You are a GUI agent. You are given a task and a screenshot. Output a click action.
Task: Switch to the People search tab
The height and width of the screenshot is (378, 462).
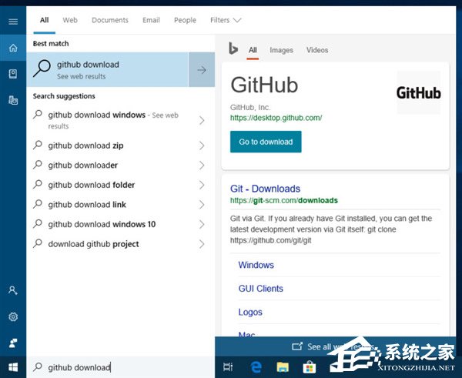(x=185, y=20)
